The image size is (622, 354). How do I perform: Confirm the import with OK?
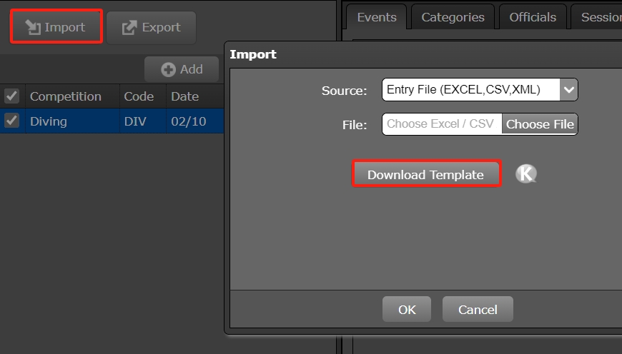point(407,309)
